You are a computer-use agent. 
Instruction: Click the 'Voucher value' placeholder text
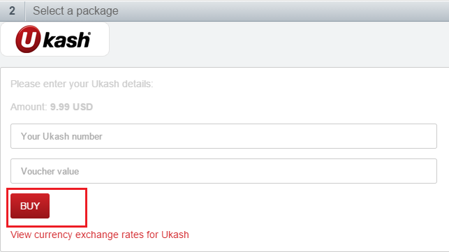50,171
